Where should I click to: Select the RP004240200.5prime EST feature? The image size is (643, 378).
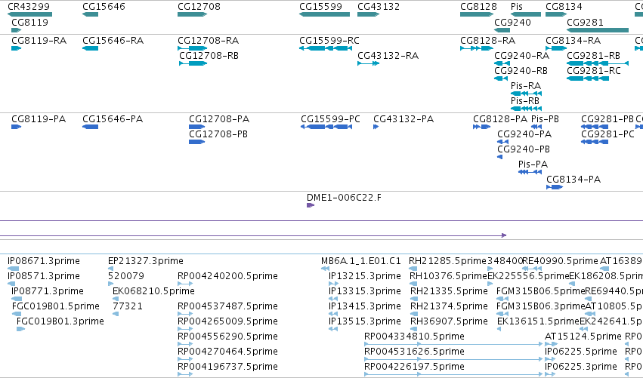pyautogui.click(x=185, y=284)
